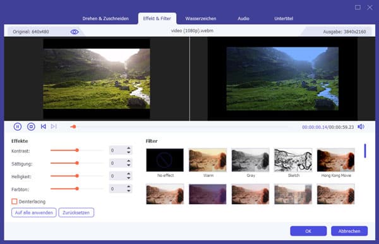Choose the No effect filter
This screenshot has width=379, height=244.
tap(165, 160)
